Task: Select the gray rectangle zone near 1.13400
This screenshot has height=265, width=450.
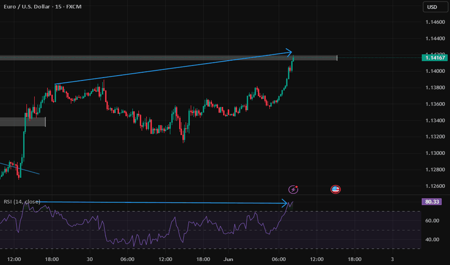Action: pos(23,122)
